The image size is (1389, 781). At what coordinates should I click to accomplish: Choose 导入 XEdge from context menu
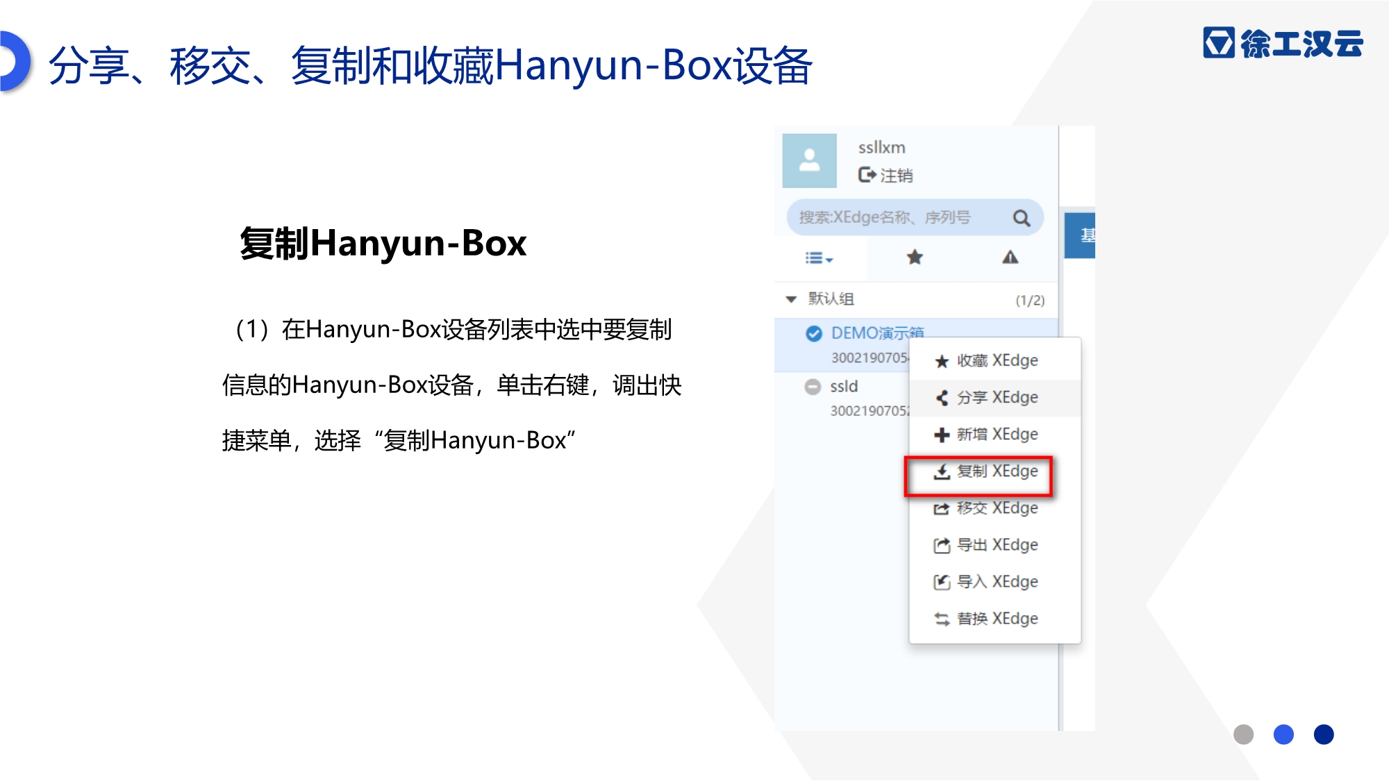pos(995,581)
